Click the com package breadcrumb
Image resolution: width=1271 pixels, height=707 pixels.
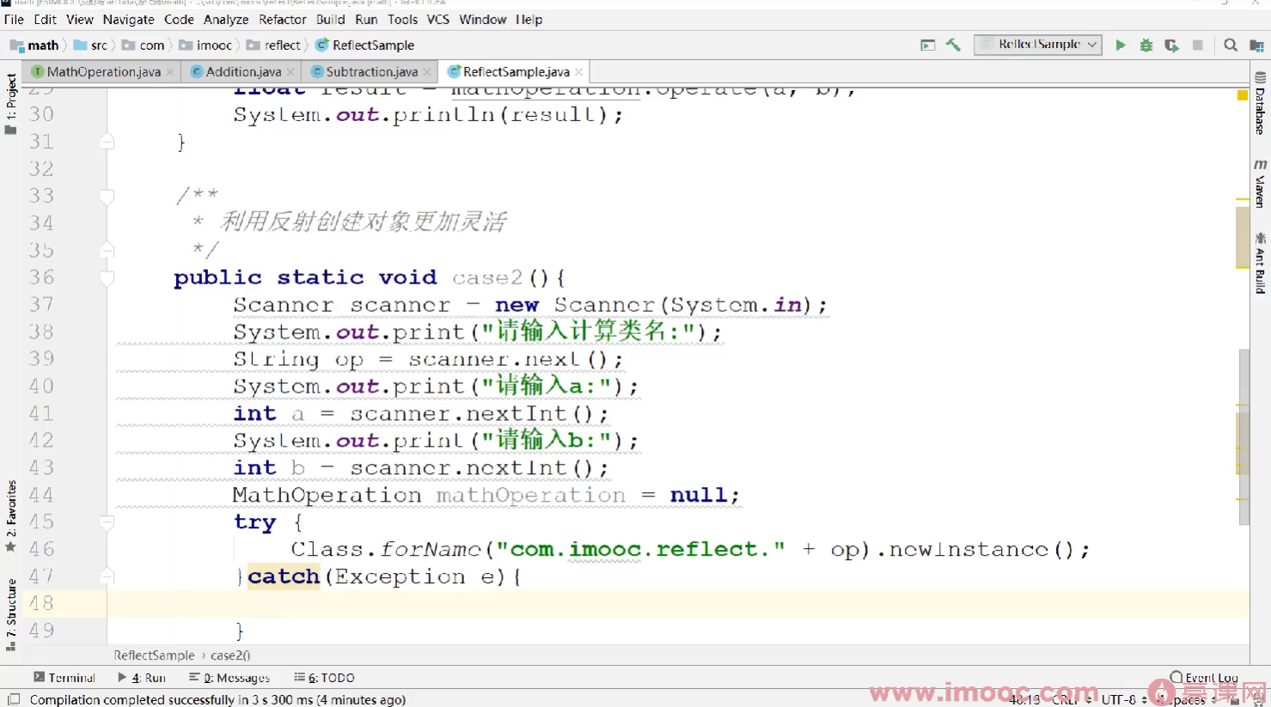click(x=144, y=45)
